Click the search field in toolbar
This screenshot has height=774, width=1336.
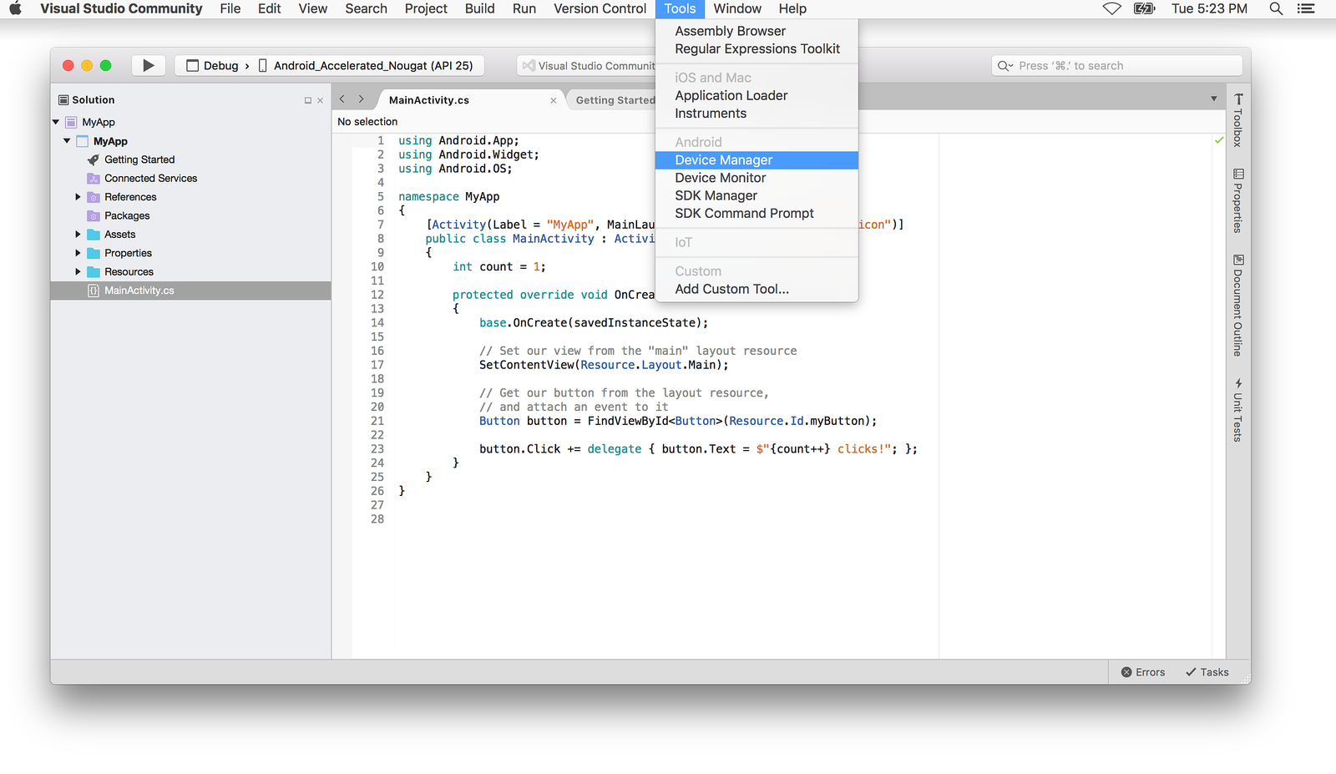pyautogui.click(x=1119, y=66)
